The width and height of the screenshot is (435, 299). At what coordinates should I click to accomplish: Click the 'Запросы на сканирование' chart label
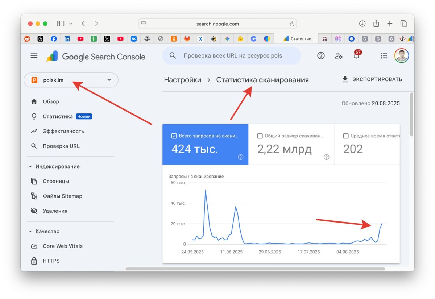click(196, 177)
